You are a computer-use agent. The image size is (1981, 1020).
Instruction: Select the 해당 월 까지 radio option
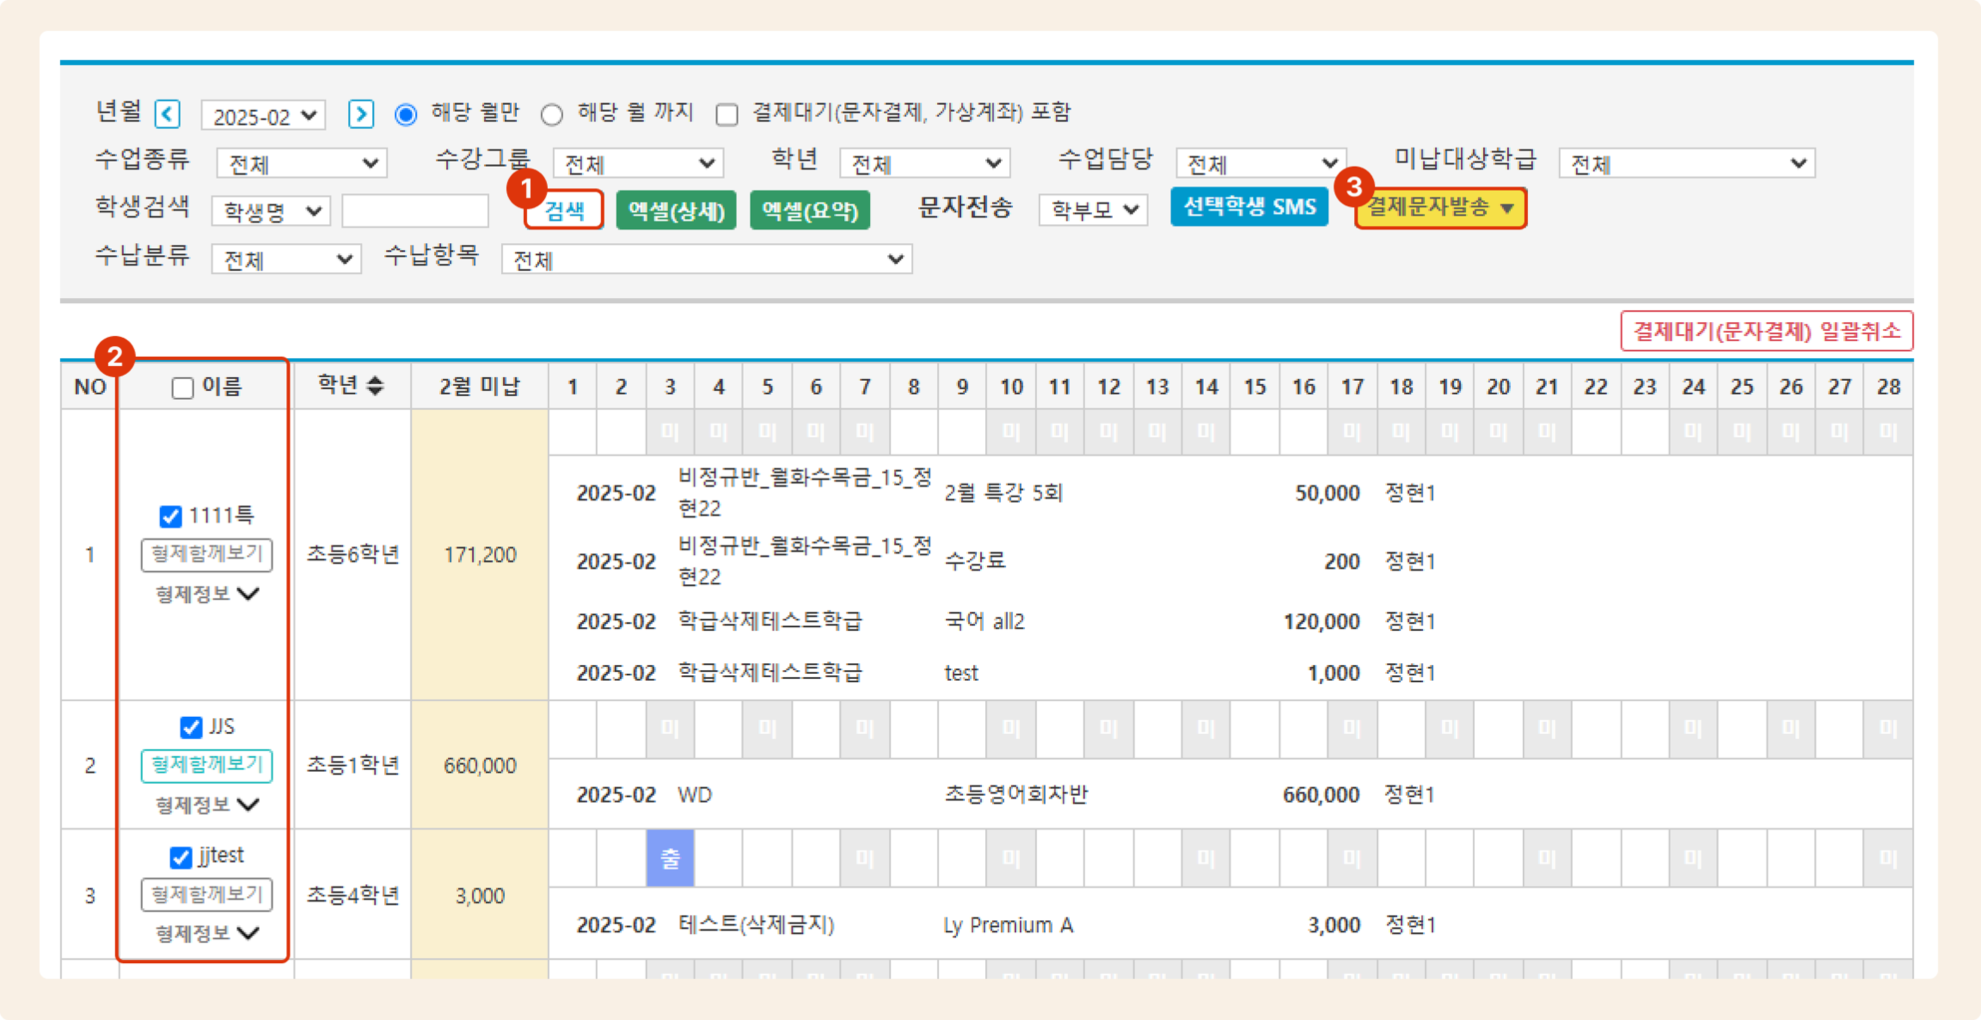click(552, 115)
